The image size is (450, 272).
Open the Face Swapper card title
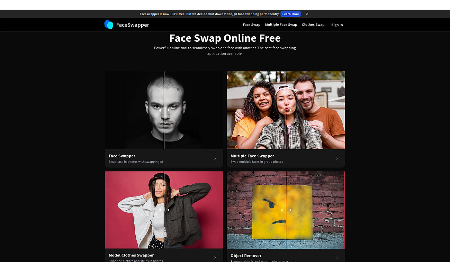(122, 156)
